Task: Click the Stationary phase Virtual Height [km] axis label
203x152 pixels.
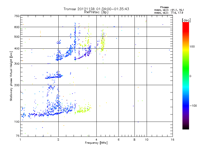Action: point(11,76)
